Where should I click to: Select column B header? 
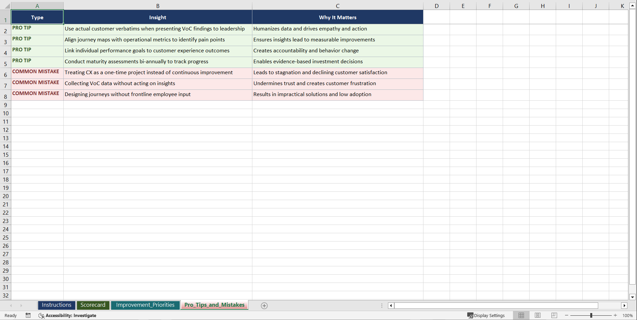(158, 5)
